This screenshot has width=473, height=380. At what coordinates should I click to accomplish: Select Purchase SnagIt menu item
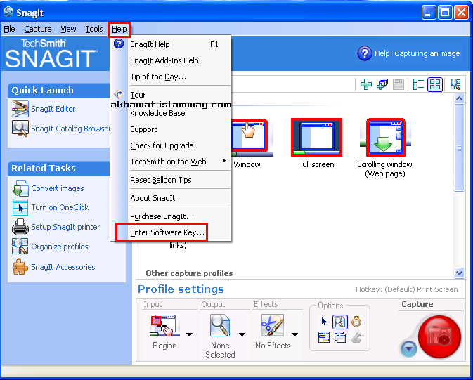[171, 216]
